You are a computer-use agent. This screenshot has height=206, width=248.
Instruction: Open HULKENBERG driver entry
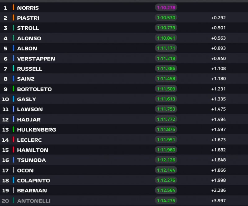point(37,130)
